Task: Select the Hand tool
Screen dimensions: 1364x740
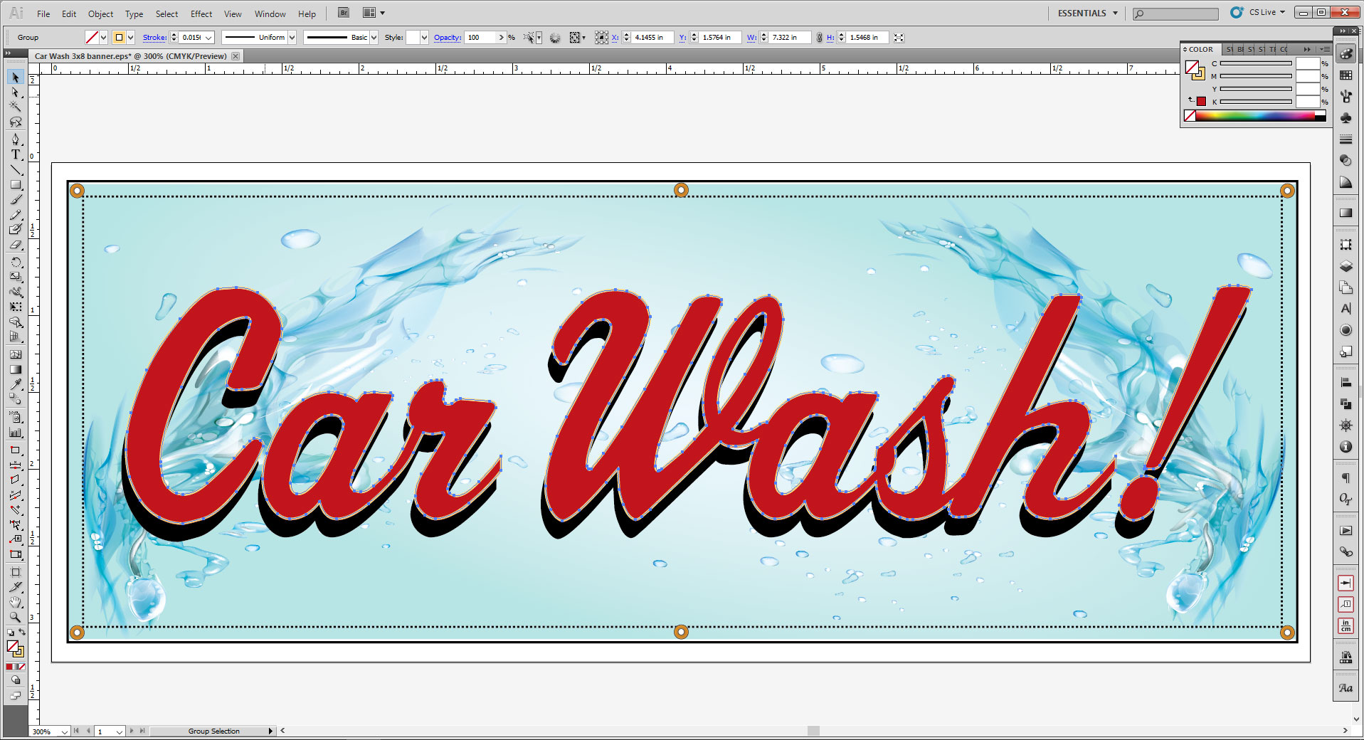Action: coord(16,602)
